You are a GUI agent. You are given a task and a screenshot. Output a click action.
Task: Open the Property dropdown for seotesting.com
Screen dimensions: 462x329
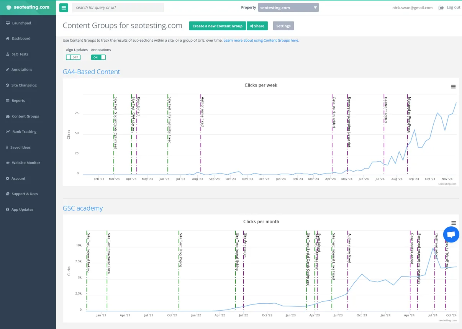click(x=288, y=8)
